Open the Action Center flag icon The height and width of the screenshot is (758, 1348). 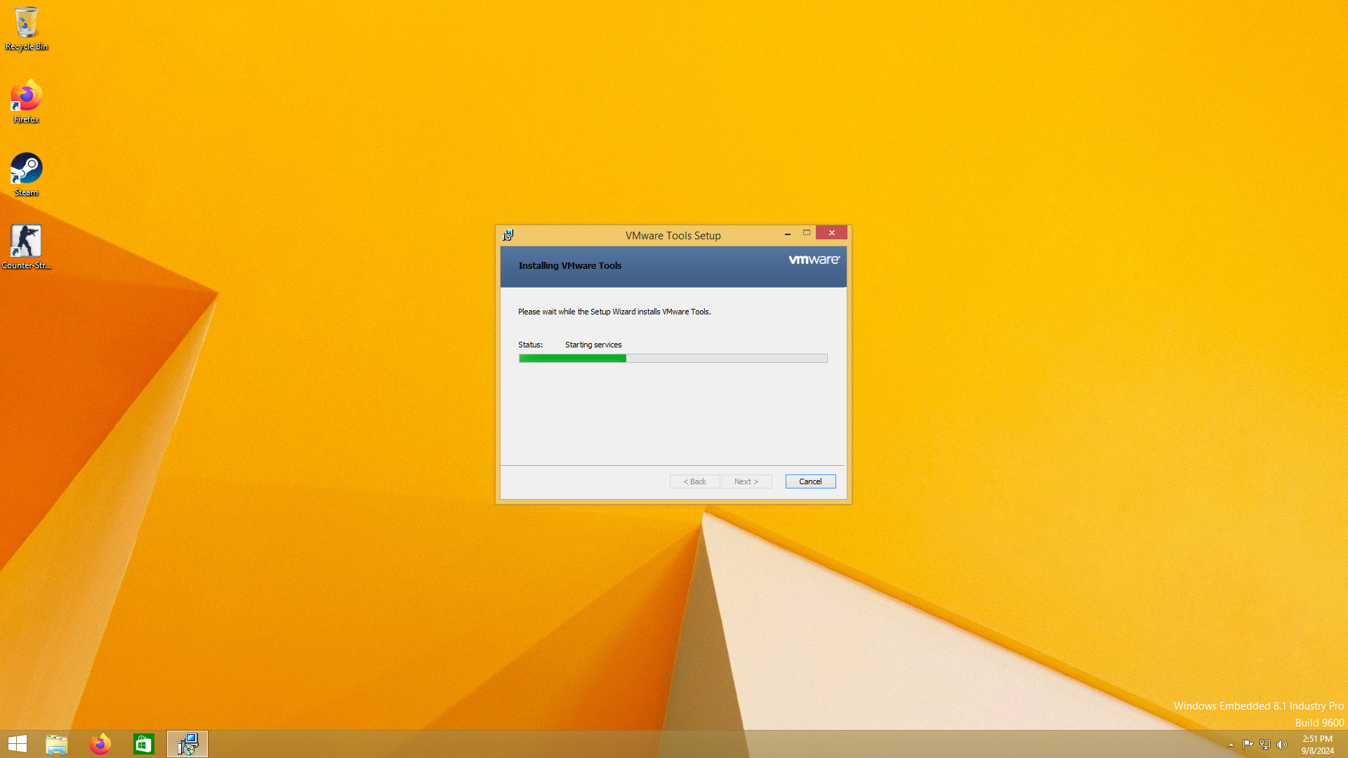(x=1248, y=745)
